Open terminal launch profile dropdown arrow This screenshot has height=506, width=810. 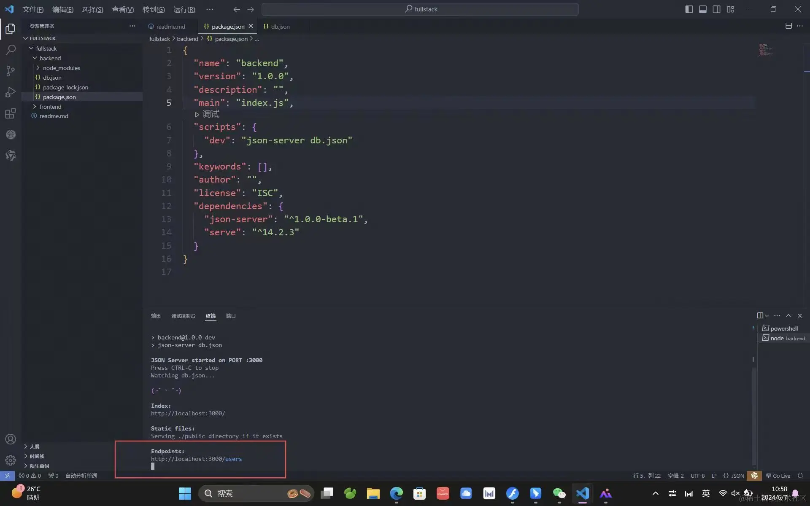[767, 315]
